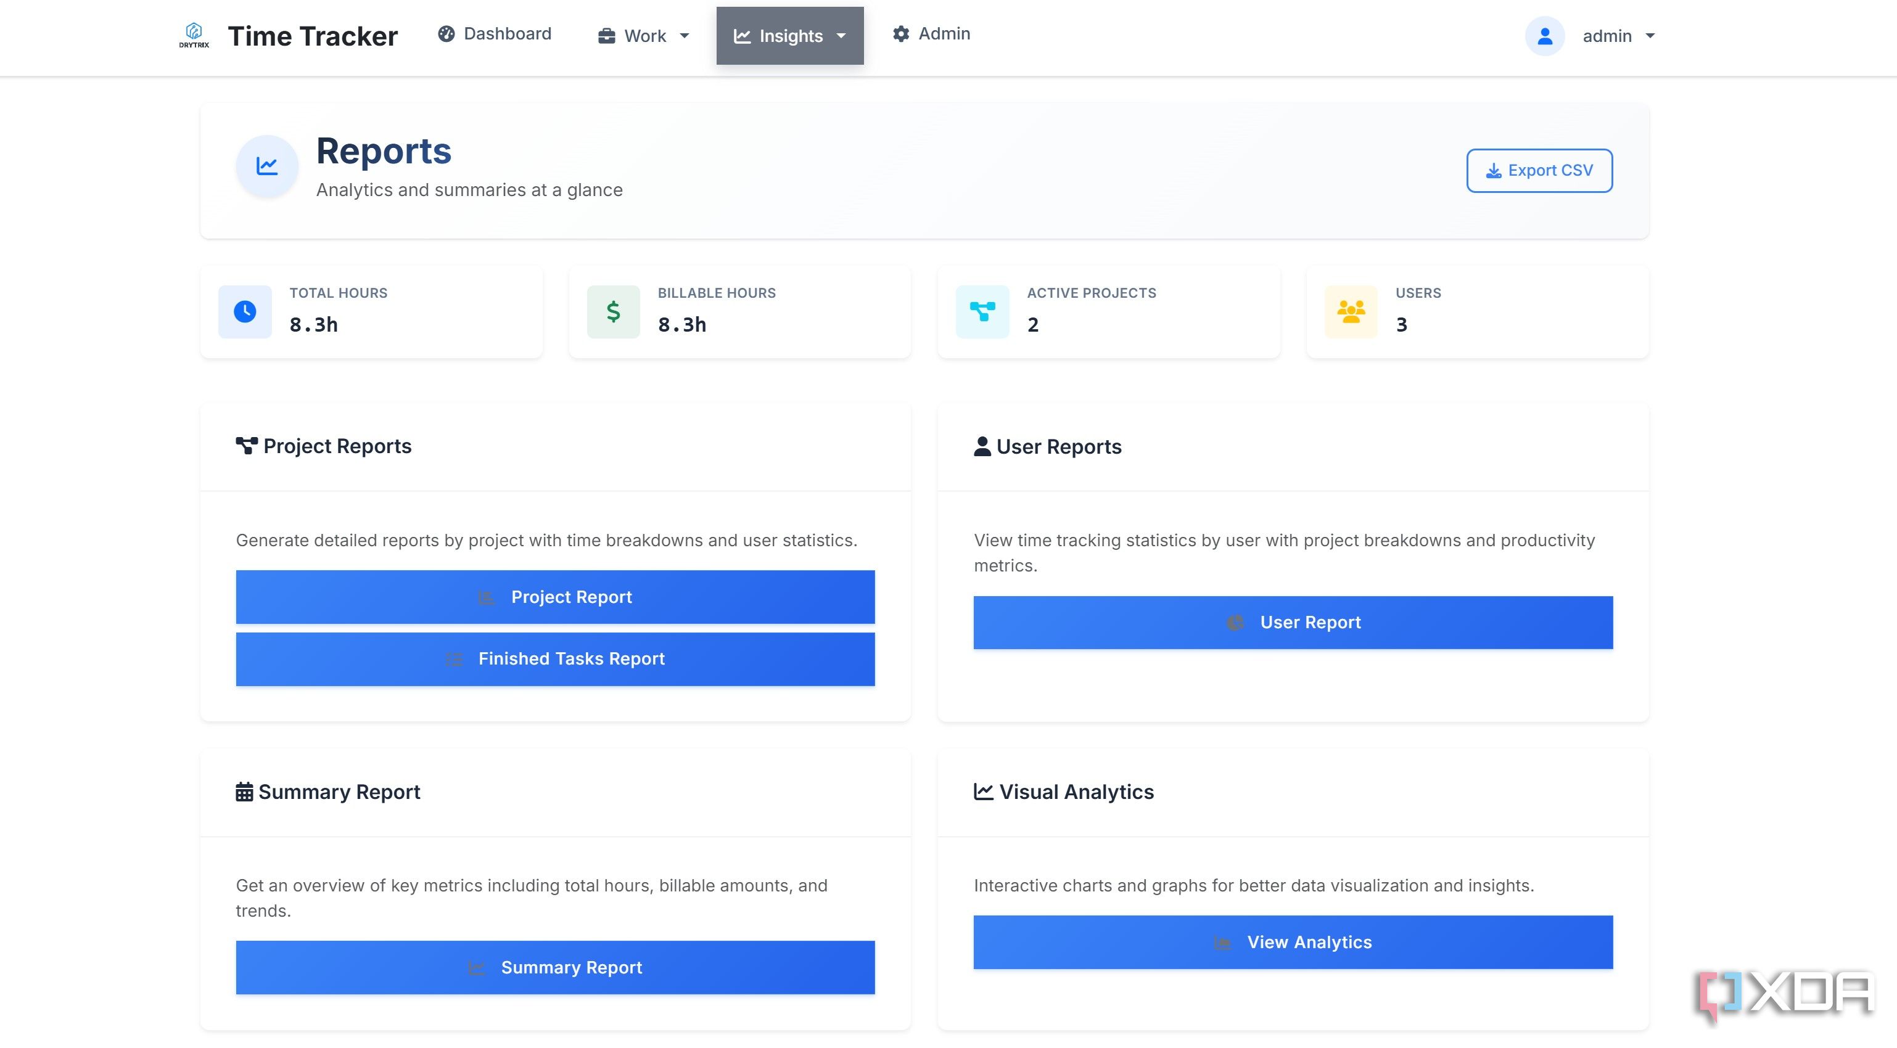Expand the Insights dropdown caret
Viewport: 1897px width, 1048px height.
pyautogui.click(x=841, y=36)
